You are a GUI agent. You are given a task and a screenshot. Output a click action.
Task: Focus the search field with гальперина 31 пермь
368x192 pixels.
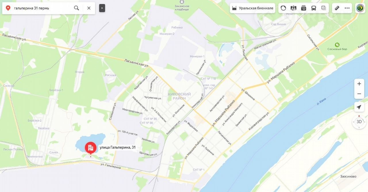pyautogui.click(x=42, y=8)
